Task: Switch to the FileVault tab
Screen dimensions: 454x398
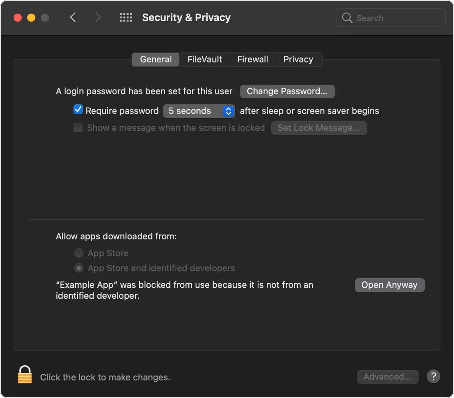Action: (205, 59)
